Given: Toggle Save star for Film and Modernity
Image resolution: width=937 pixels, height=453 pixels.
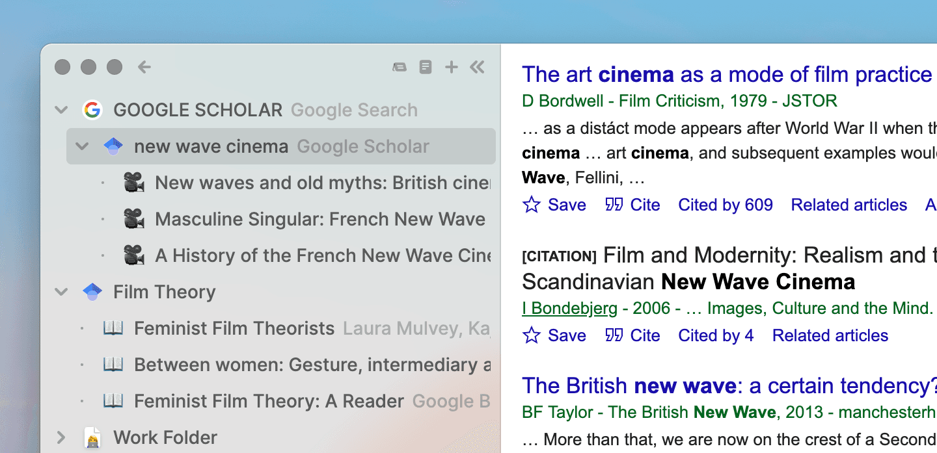Looking at the screenshot, I should 532,335.
